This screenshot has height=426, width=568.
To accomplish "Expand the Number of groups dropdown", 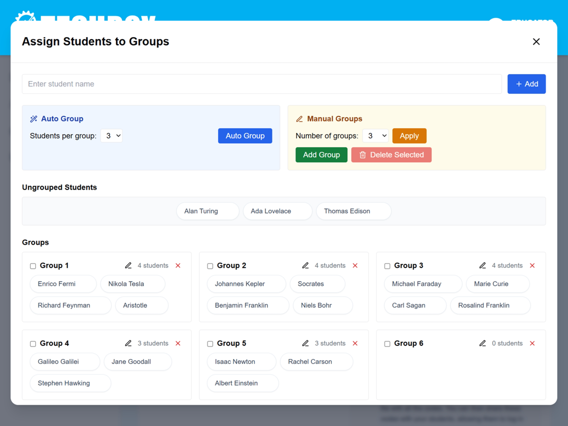I will [x=375, y=136].
